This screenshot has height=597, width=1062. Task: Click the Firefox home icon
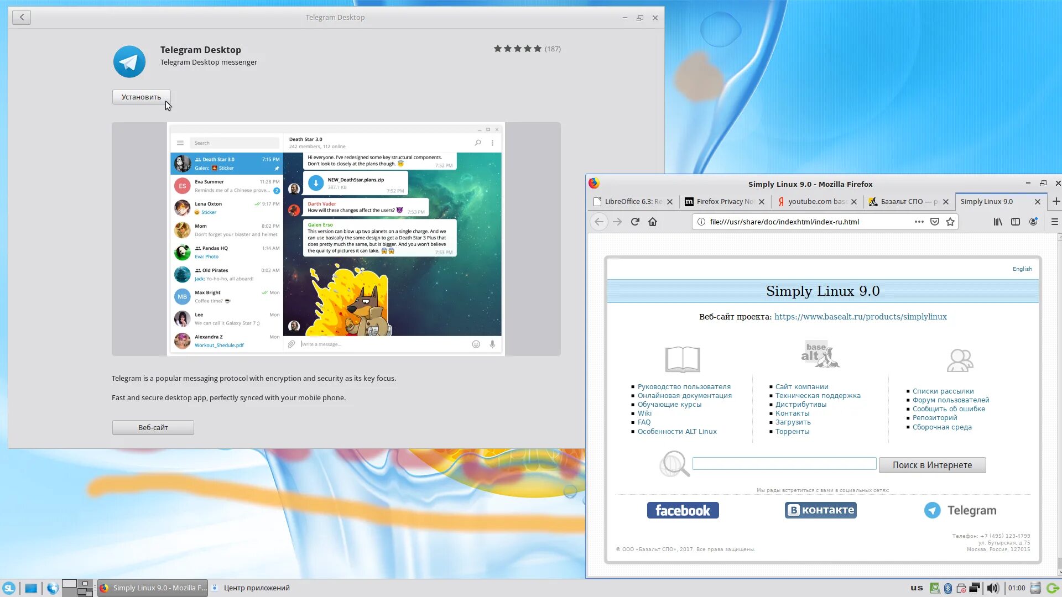point(653,222)
